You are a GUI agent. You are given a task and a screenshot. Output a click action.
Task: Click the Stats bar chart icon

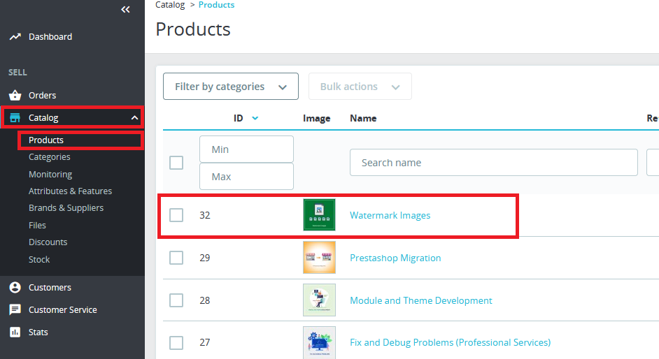tap(15, 332)
